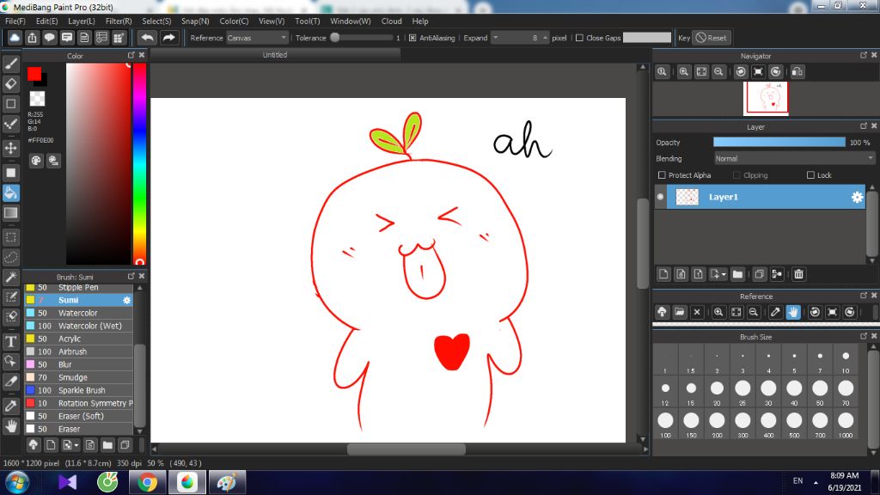Hide Layer1 using its visibility dot
The image size is (880, 495).
pos(660,197)
